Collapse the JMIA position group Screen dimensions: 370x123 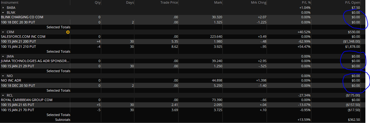click(x=3, y=56)
